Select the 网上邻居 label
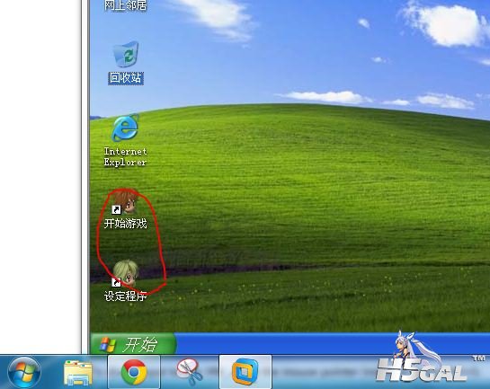 [125, 5]
